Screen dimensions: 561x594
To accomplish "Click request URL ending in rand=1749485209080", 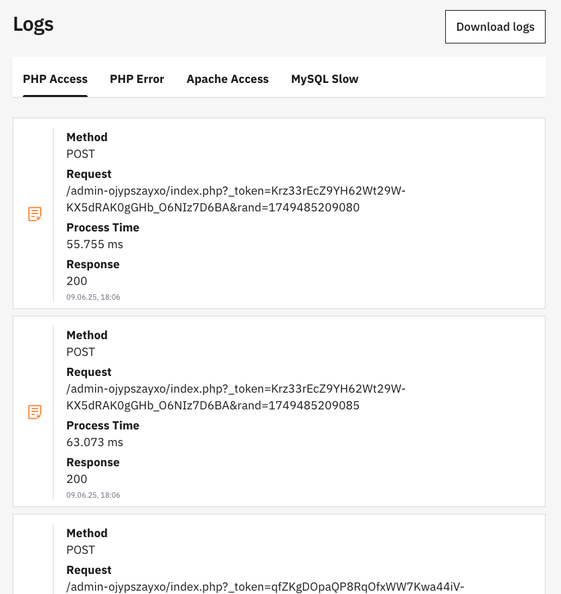I will 236,199.
